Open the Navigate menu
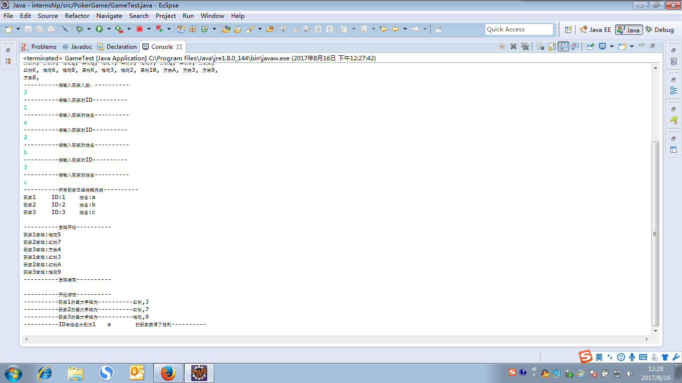682x383 pixels. [x=109, y=15]
